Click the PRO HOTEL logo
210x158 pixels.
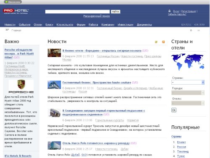coord(16,11)
